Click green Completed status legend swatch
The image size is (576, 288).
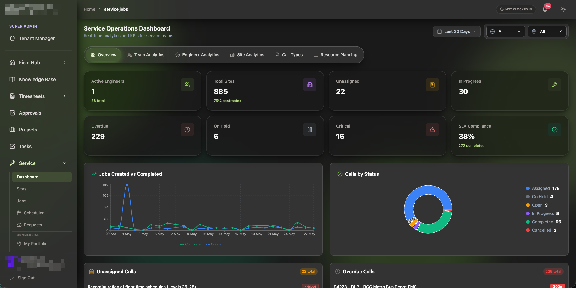coord(528,222)
